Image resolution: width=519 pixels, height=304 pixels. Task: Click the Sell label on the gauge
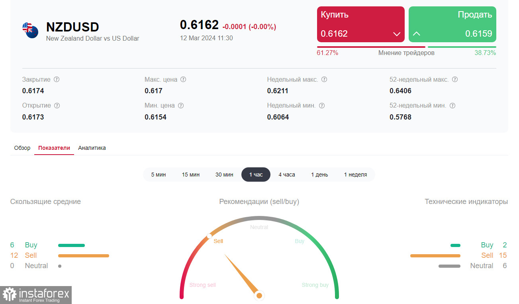point(218,241)
